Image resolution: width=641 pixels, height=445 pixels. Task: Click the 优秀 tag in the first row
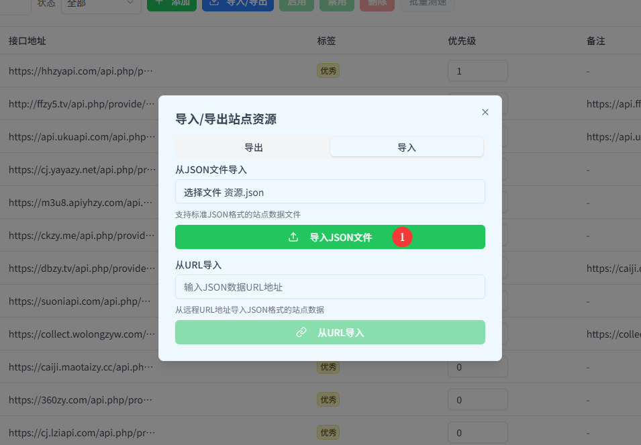coord(328,70)
